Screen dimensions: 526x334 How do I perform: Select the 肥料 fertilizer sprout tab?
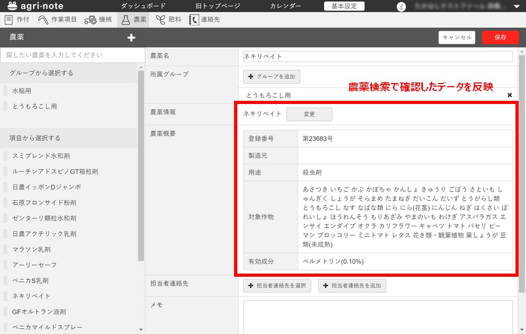pos(168,20)
